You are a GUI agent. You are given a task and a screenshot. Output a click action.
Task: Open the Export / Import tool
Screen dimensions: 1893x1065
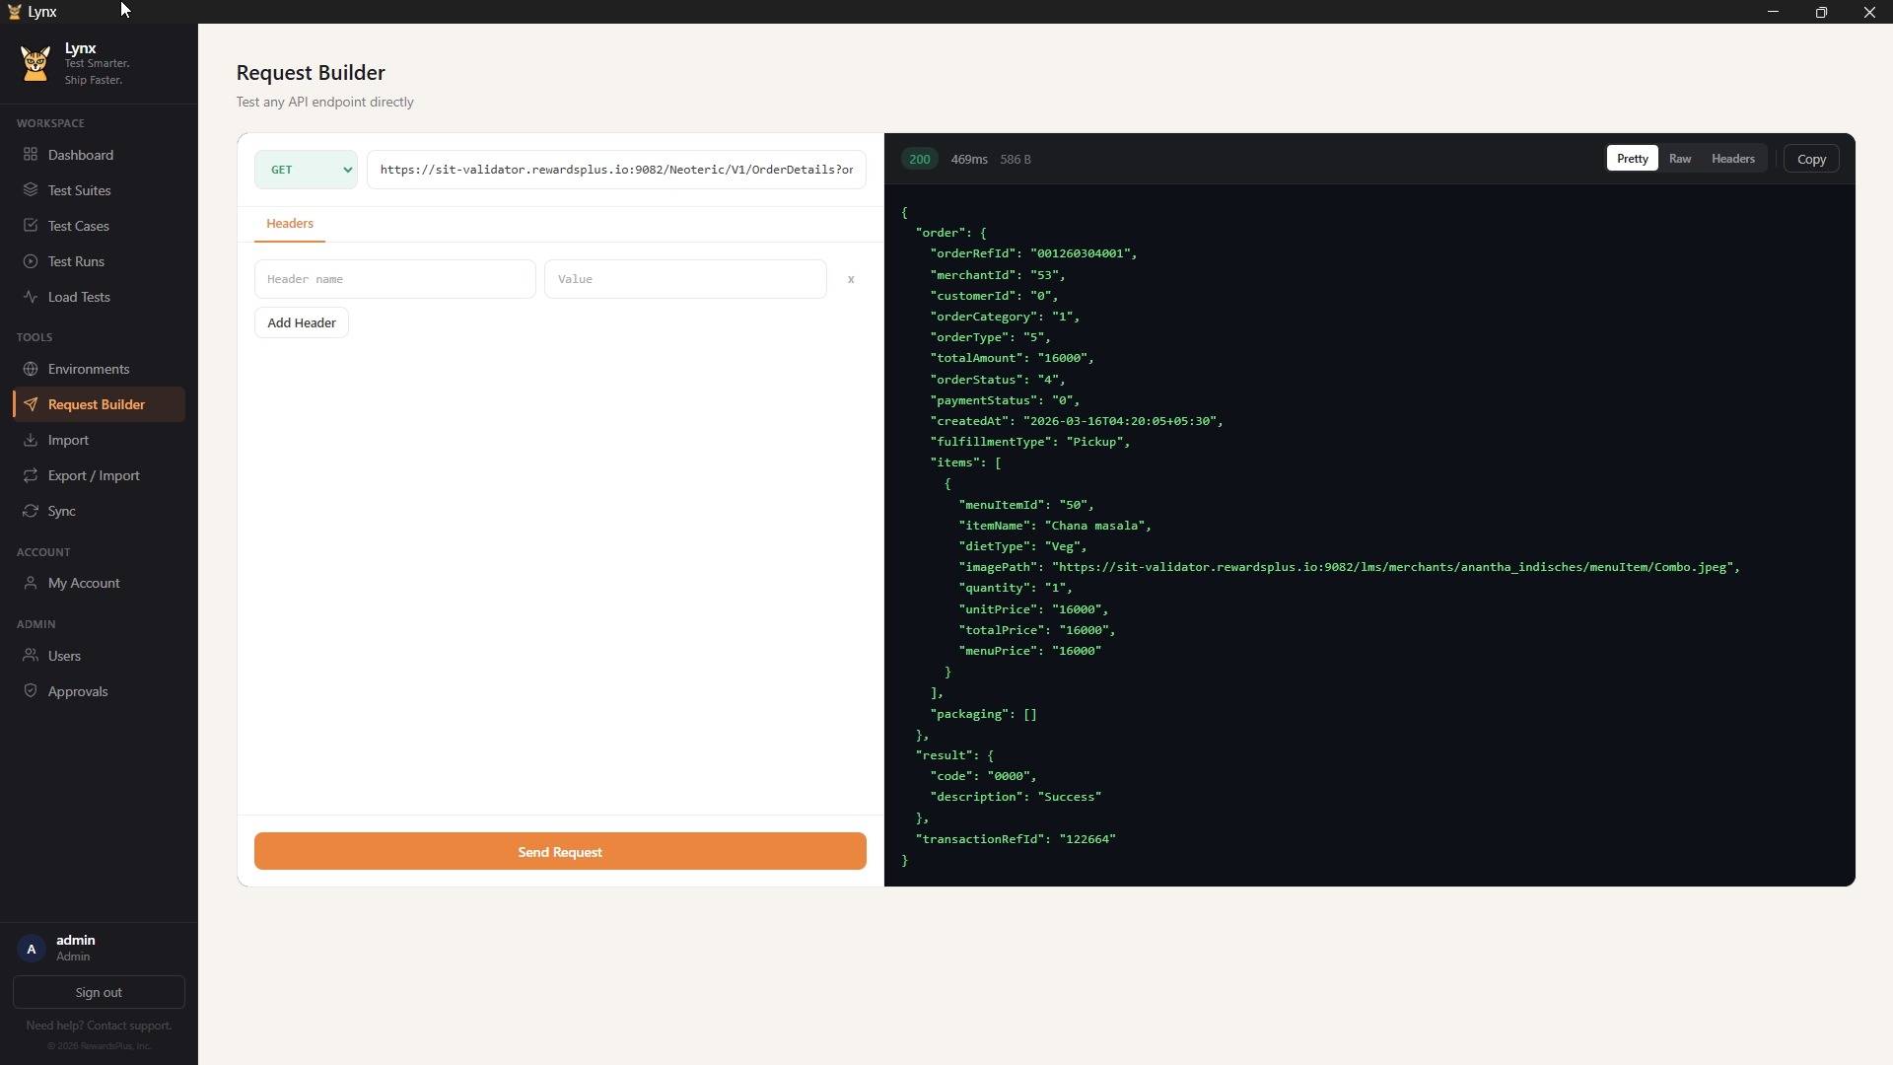93,474
